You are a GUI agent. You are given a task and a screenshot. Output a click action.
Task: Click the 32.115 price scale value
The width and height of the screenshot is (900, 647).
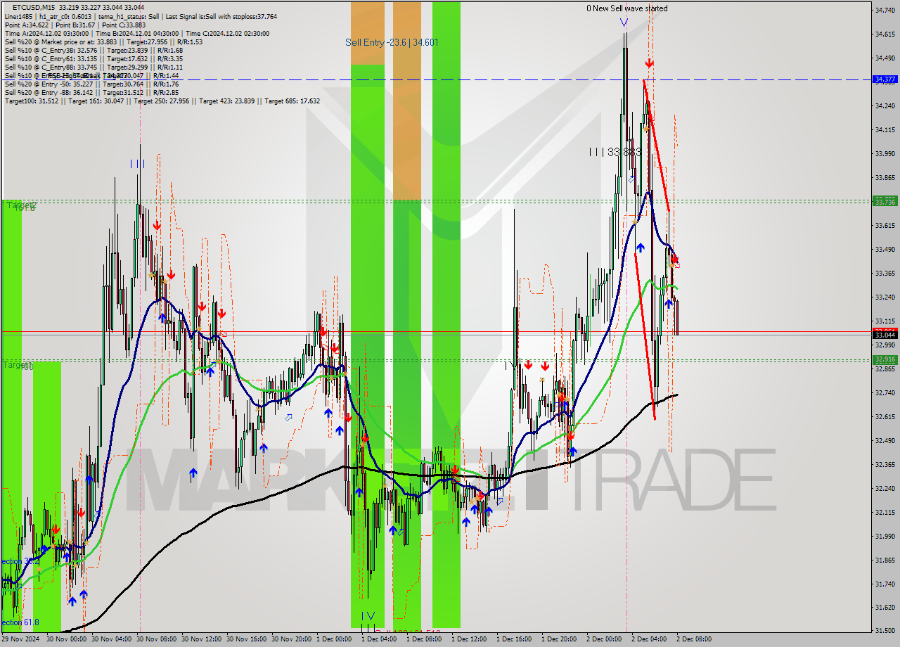tap(885, 512)
